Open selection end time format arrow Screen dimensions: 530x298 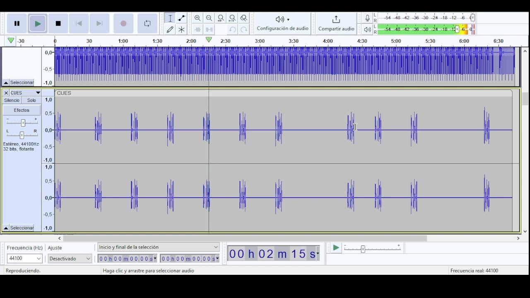[217, 259]
